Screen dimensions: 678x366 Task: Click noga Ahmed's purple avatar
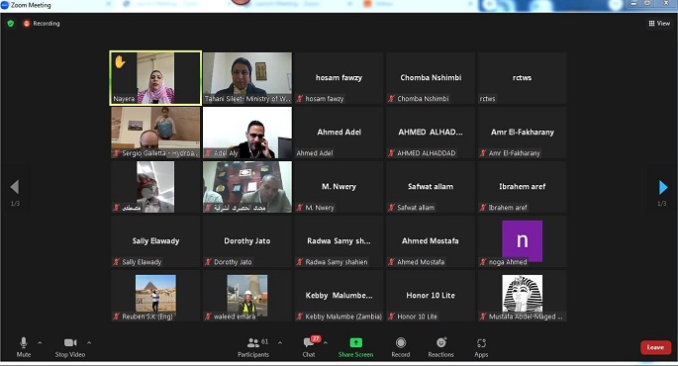pos(523,240)
